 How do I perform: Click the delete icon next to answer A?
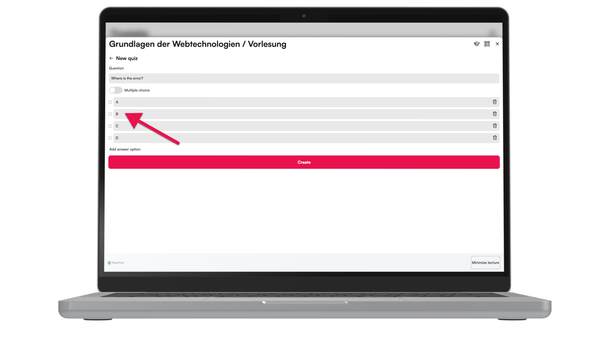pos(495,101)
